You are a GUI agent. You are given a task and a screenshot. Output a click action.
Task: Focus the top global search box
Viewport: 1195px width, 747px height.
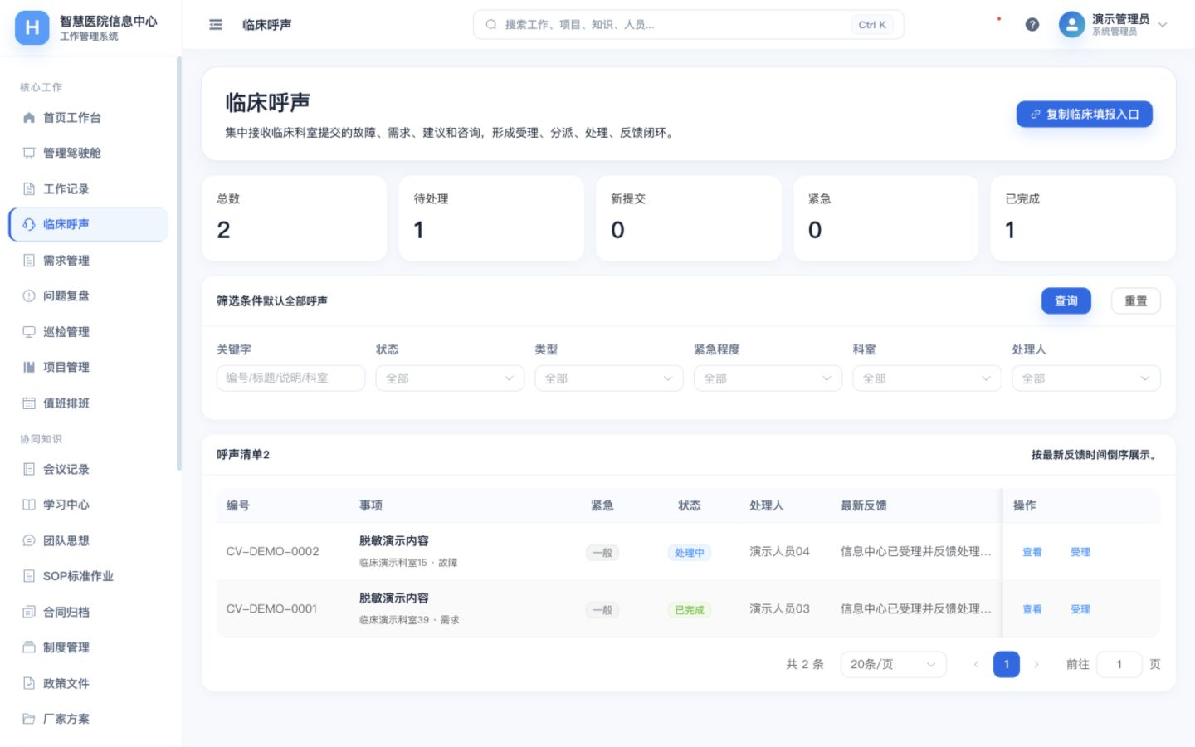(689, 25)
